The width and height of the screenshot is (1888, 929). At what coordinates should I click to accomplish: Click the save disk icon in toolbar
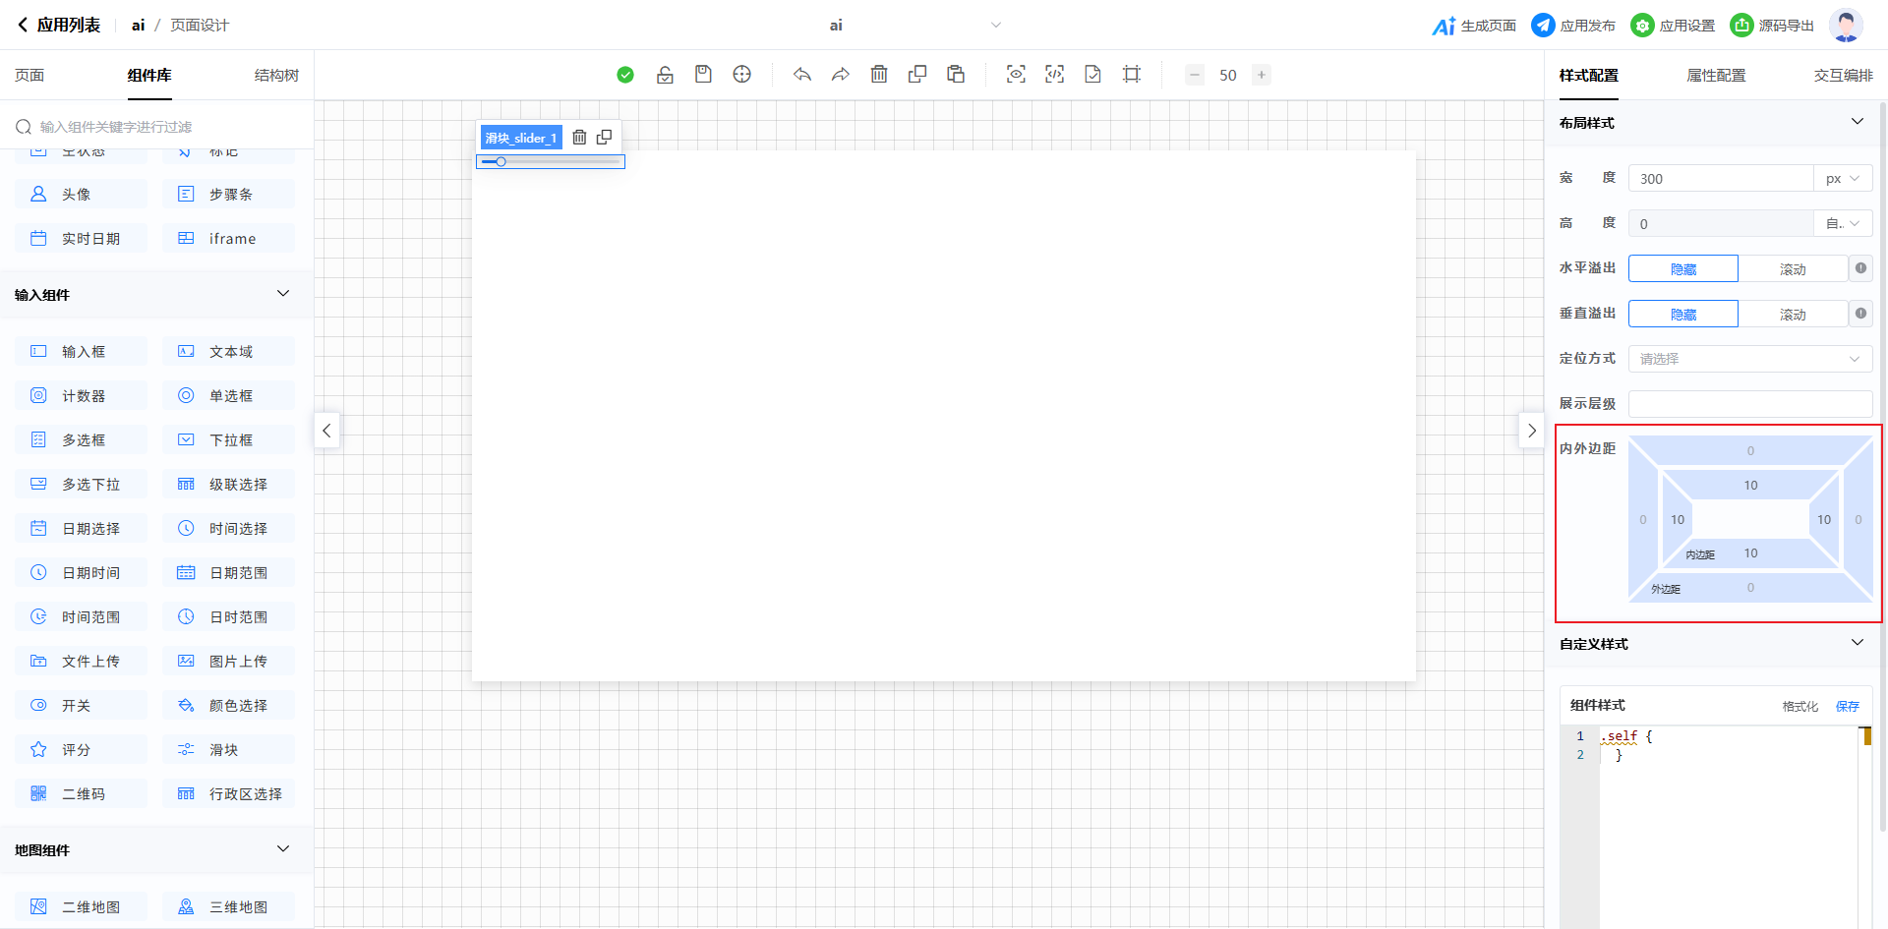coord(703,75)
